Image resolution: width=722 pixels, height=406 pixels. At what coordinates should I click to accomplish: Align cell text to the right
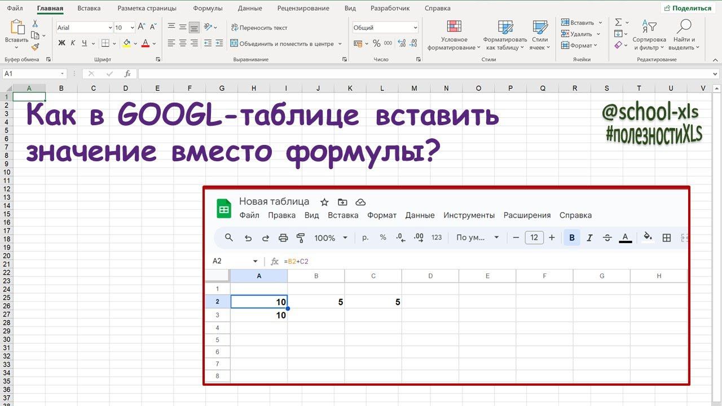[194, 43]
